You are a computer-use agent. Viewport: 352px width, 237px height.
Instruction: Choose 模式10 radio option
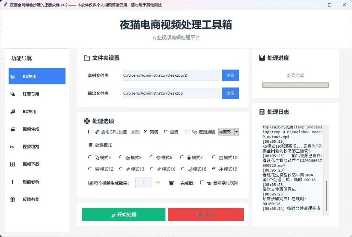[214, 157]
